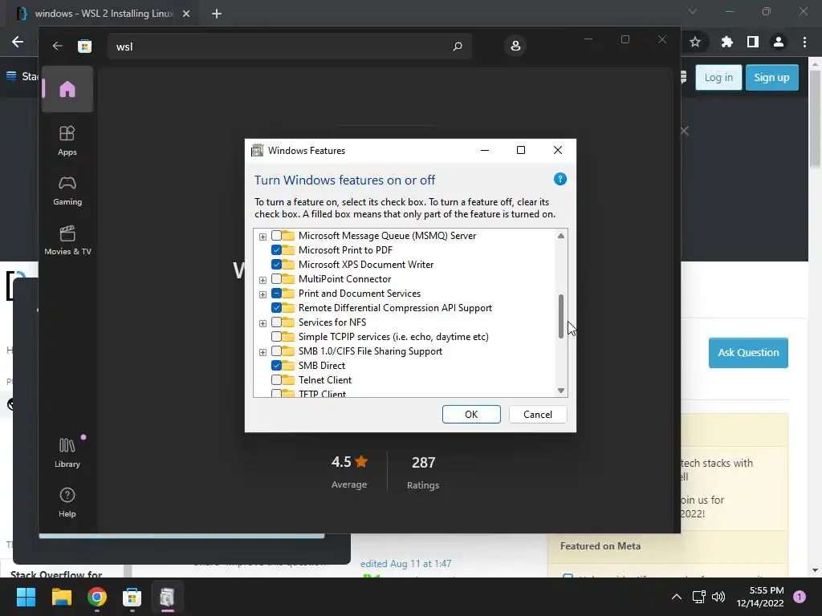Open Movies & TV section in Store
Viewport: 822px width, 616px height.
click(67, 240)
